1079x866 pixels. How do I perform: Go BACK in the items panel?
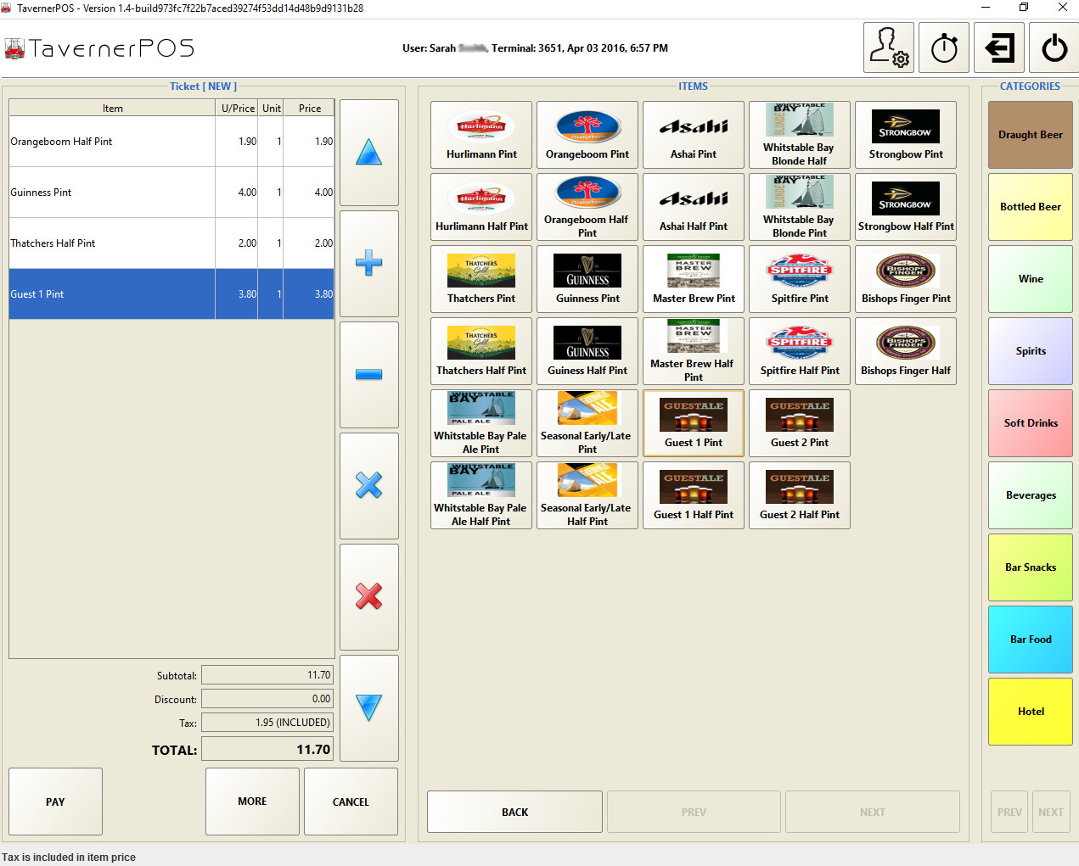coord(514,812)
